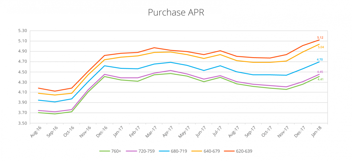Click the 4.45 purple data label
The width and height of the screenshot is (352, 161).
pos(320,72)
